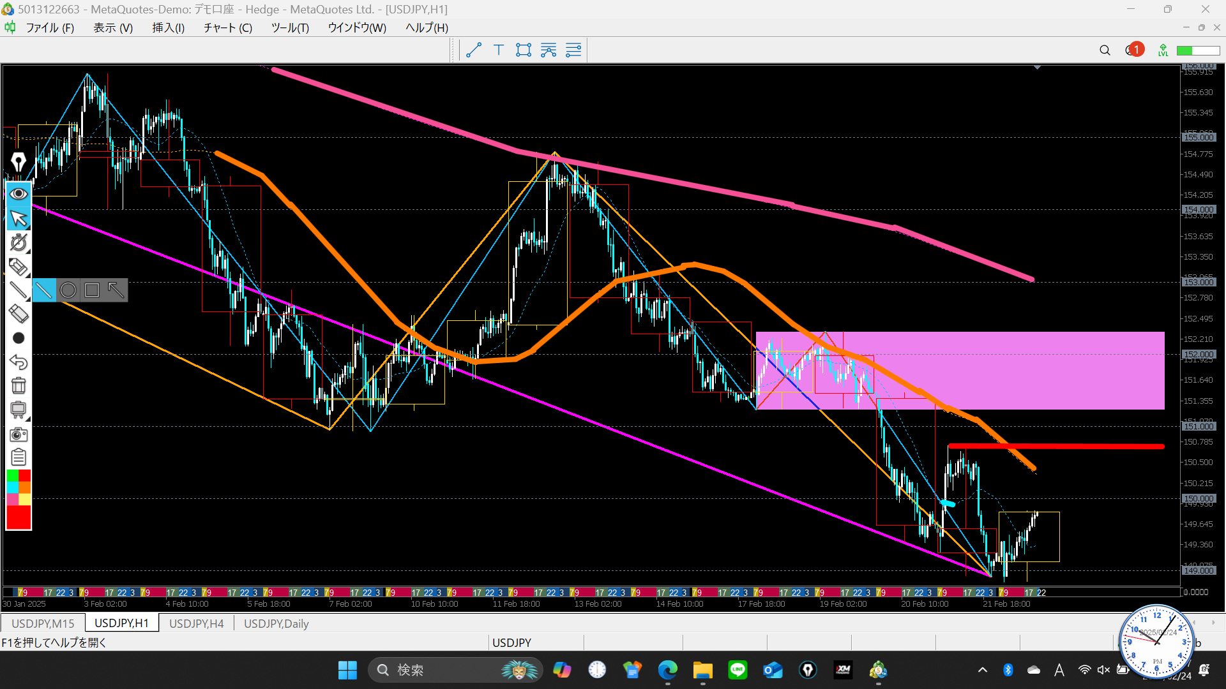Viewport: 1226px width, 689px height.
Task: Click the taskbar 検索 search box
Action: click(455, 670)
